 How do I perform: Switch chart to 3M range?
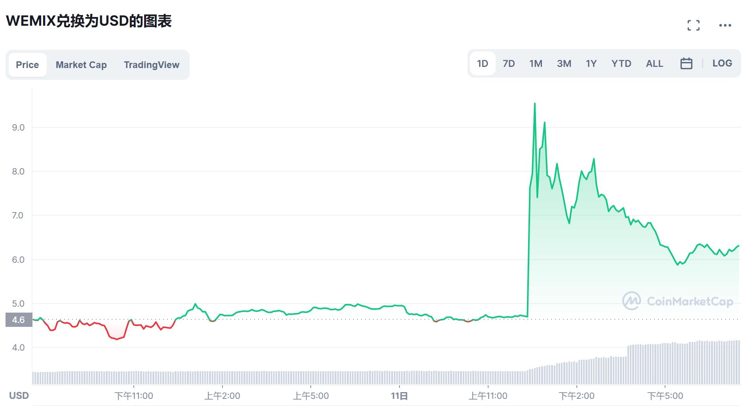564,63
